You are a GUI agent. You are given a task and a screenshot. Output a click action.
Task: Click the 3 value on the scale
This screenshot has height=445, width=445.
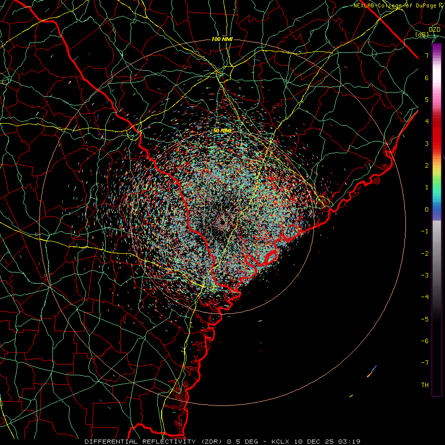pos(427,143)
